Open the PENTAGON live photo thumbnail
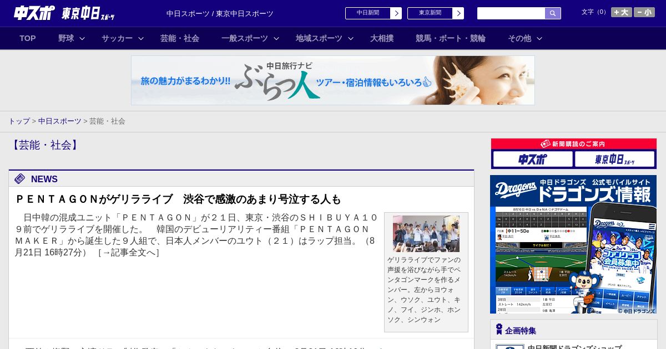Image resolution: width=666 pixels, height=349 pixels. coord(426,234)
